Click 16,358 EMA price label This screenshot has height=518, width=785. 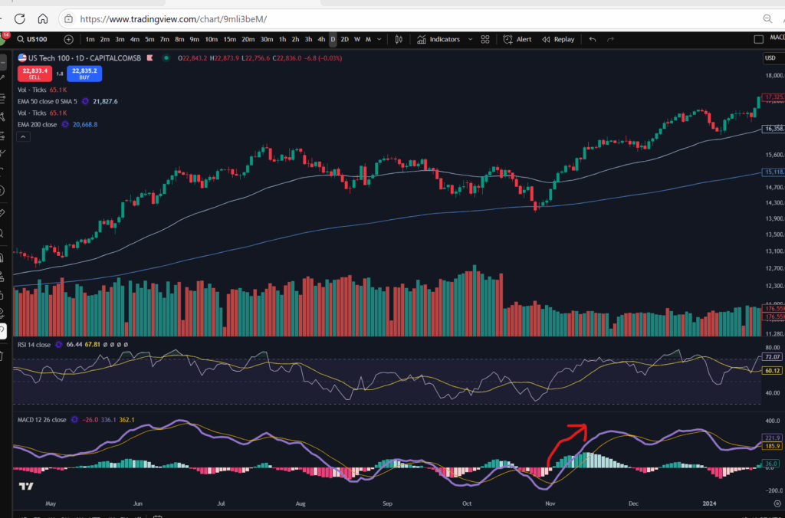(x=774, y=129)
